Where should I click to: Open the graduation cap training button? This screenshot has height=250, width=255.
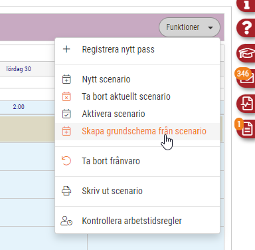pos(246,53)
